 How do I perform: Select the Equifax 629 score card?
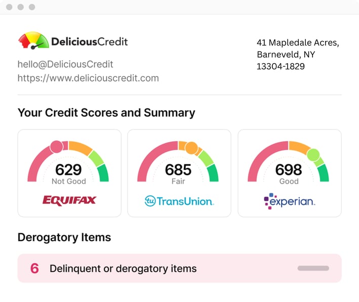69,173
